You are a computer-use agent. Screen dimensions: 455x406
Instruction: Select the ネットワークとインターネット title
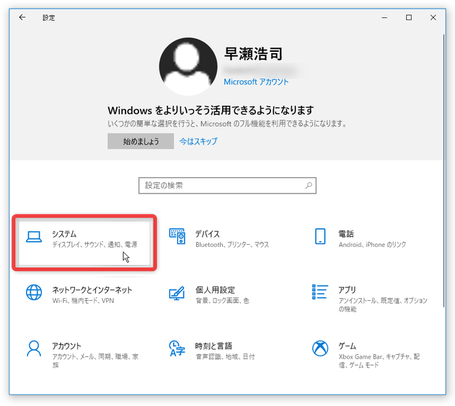pos(92,289)
